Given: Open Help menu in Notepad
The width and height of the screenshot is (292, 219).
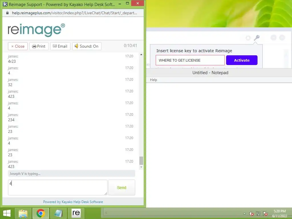Looking at the screenshot, I should (153, 80).
